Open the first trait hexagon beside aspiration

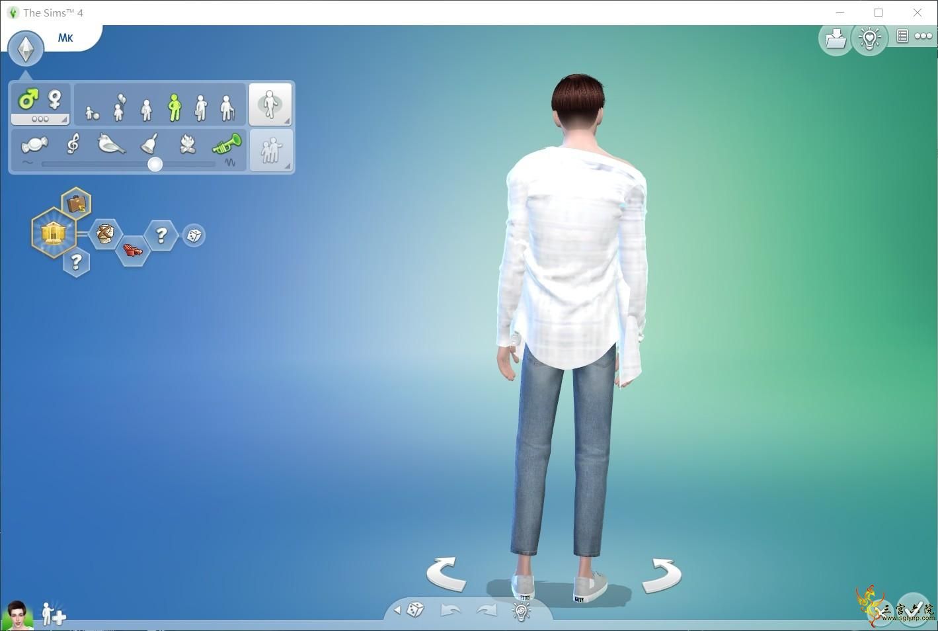(105, 233)
